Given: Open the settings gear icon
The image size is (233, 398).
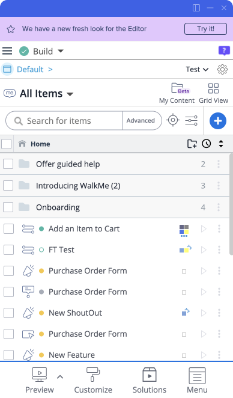Looking at the screenshot, I should [222, 69].
